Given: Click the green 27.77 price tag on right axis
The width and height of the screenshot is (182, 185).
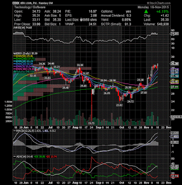Looking at the screenshot, I should click(x=175, y=87).
